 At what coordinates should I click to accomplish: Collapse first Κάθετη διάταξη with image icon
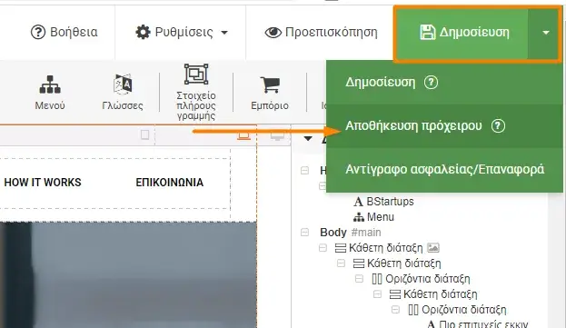(323, 247)
